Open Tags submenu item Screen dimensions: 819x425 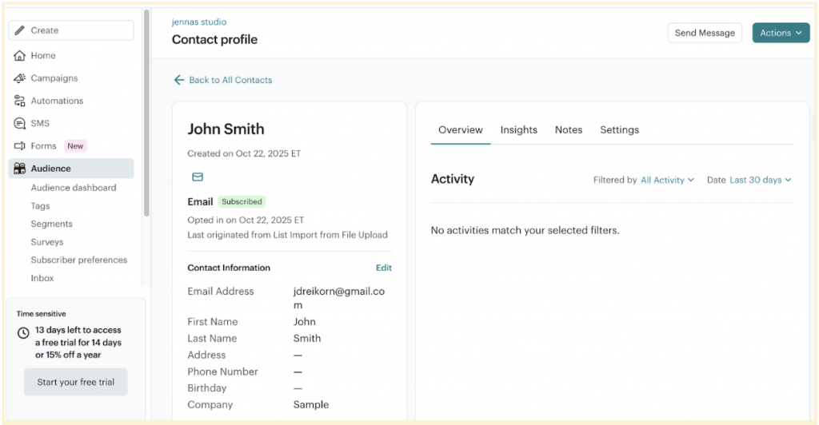pos(40,206)
